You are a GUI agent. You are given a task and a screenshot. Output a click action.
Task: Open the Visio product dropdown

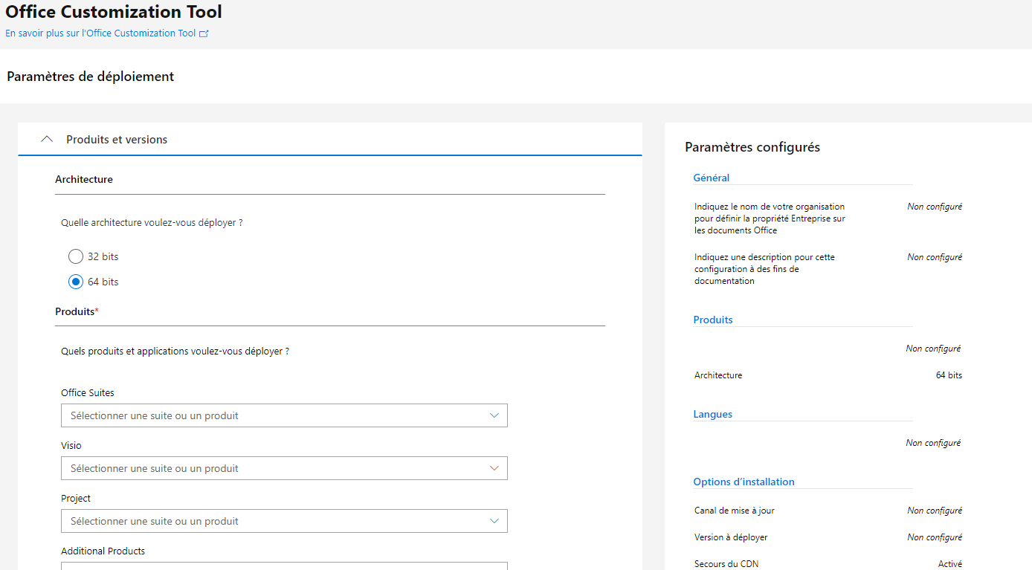point(284,467)
